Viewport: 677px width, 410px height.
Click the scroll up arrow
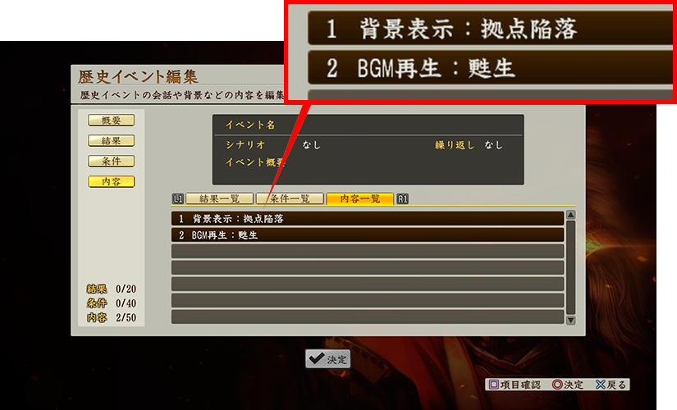571,215
